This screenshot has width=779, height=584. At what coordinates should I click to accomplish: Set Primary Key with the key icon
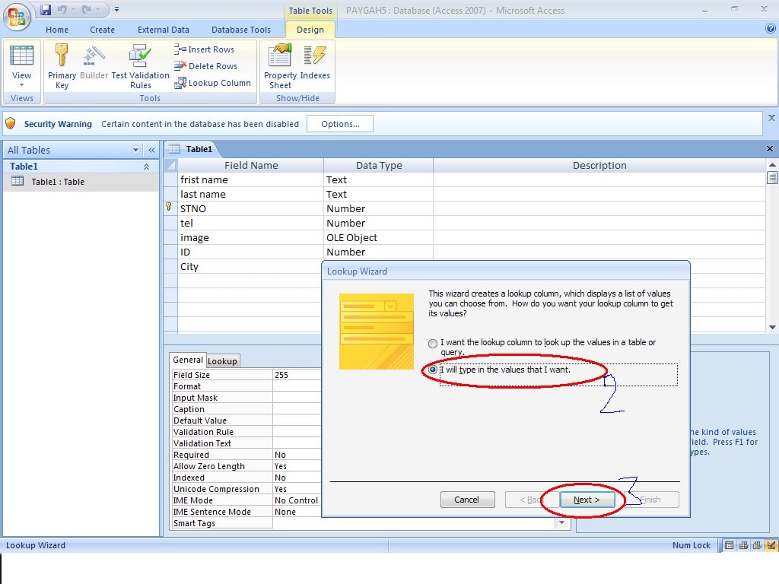point(62,67)
